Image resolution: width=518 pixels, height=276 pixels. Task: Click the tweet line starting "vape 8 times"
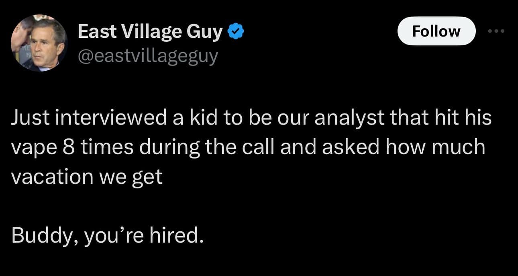[x=248, y=148]
